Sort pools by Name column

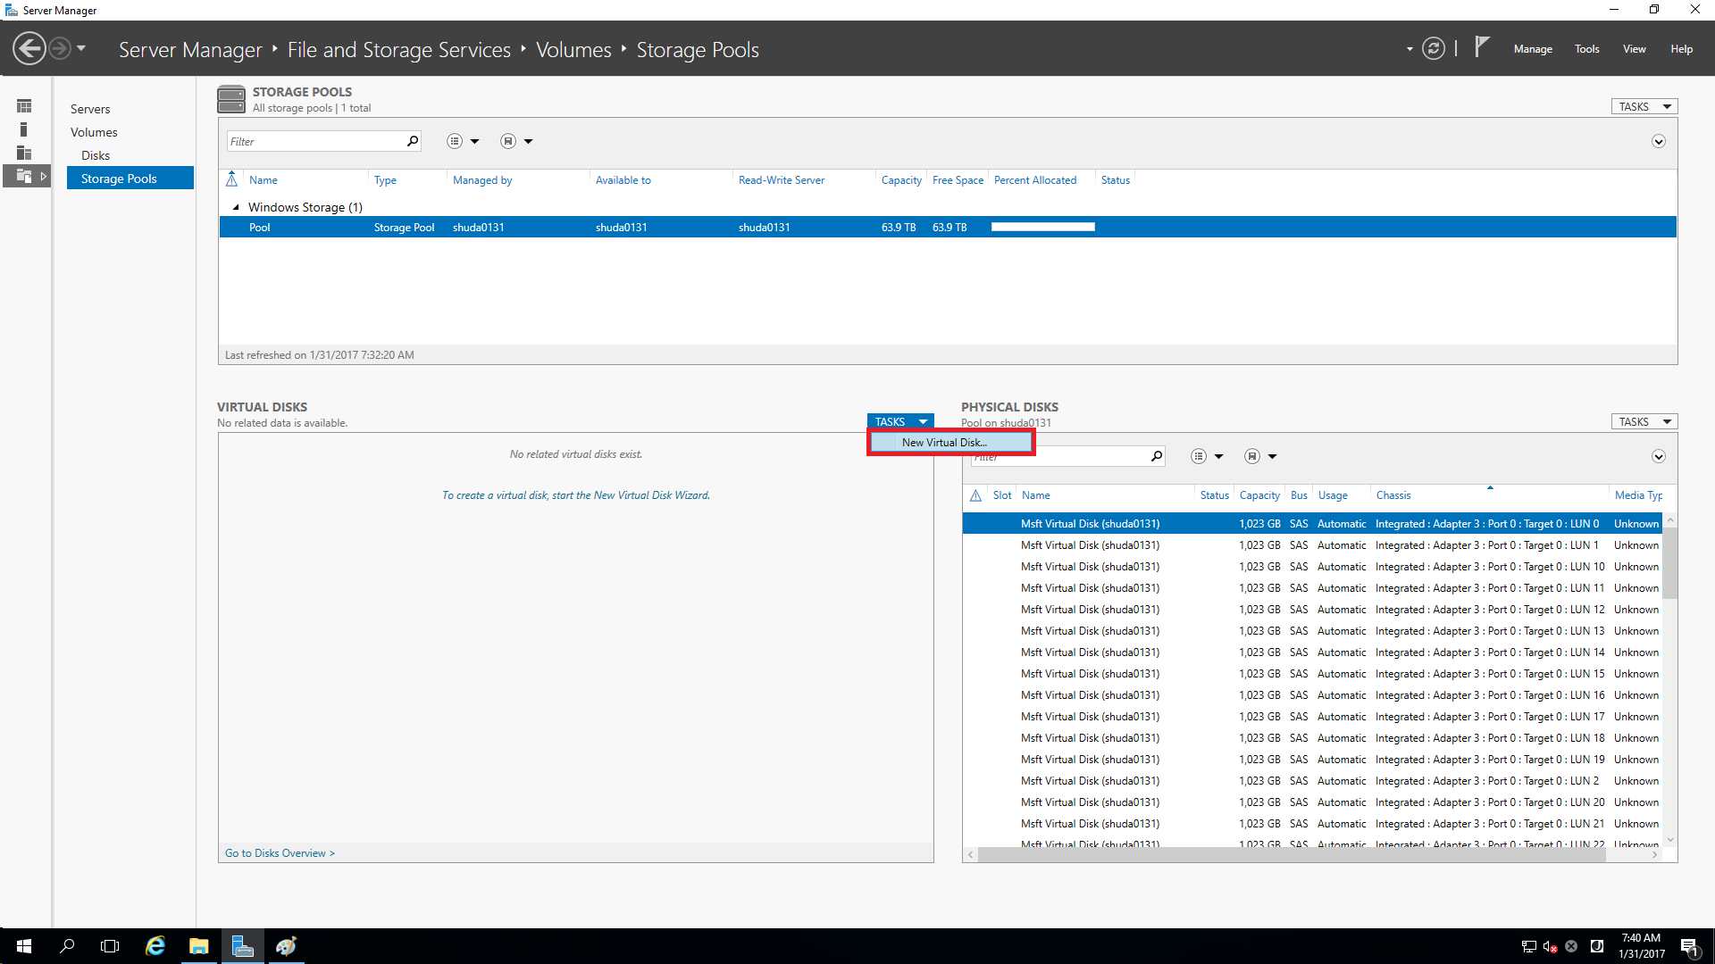264,180
